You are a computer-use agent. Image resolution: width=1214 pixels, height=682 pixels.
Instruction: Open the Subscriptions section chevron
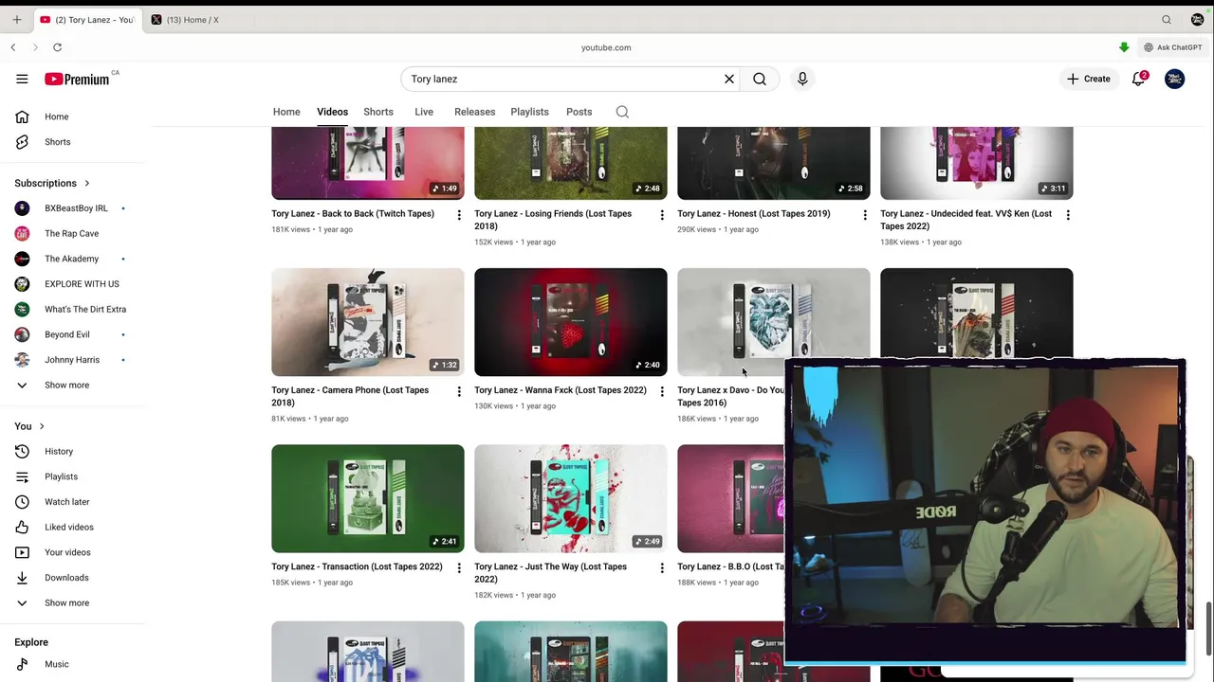(x=86, y=183)
